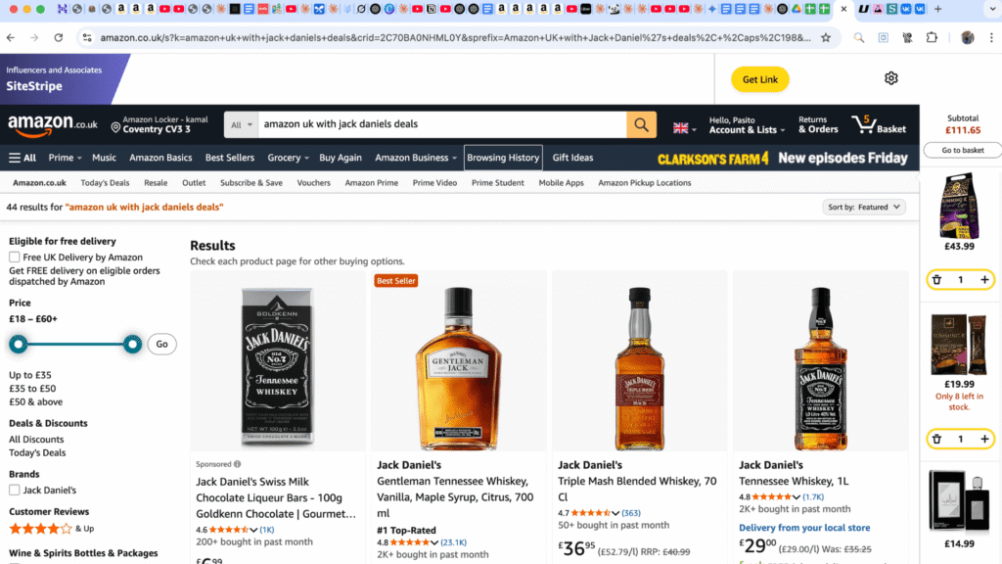
Task: Bookmark this page with the star icon
Action: [x=826, y=37]
